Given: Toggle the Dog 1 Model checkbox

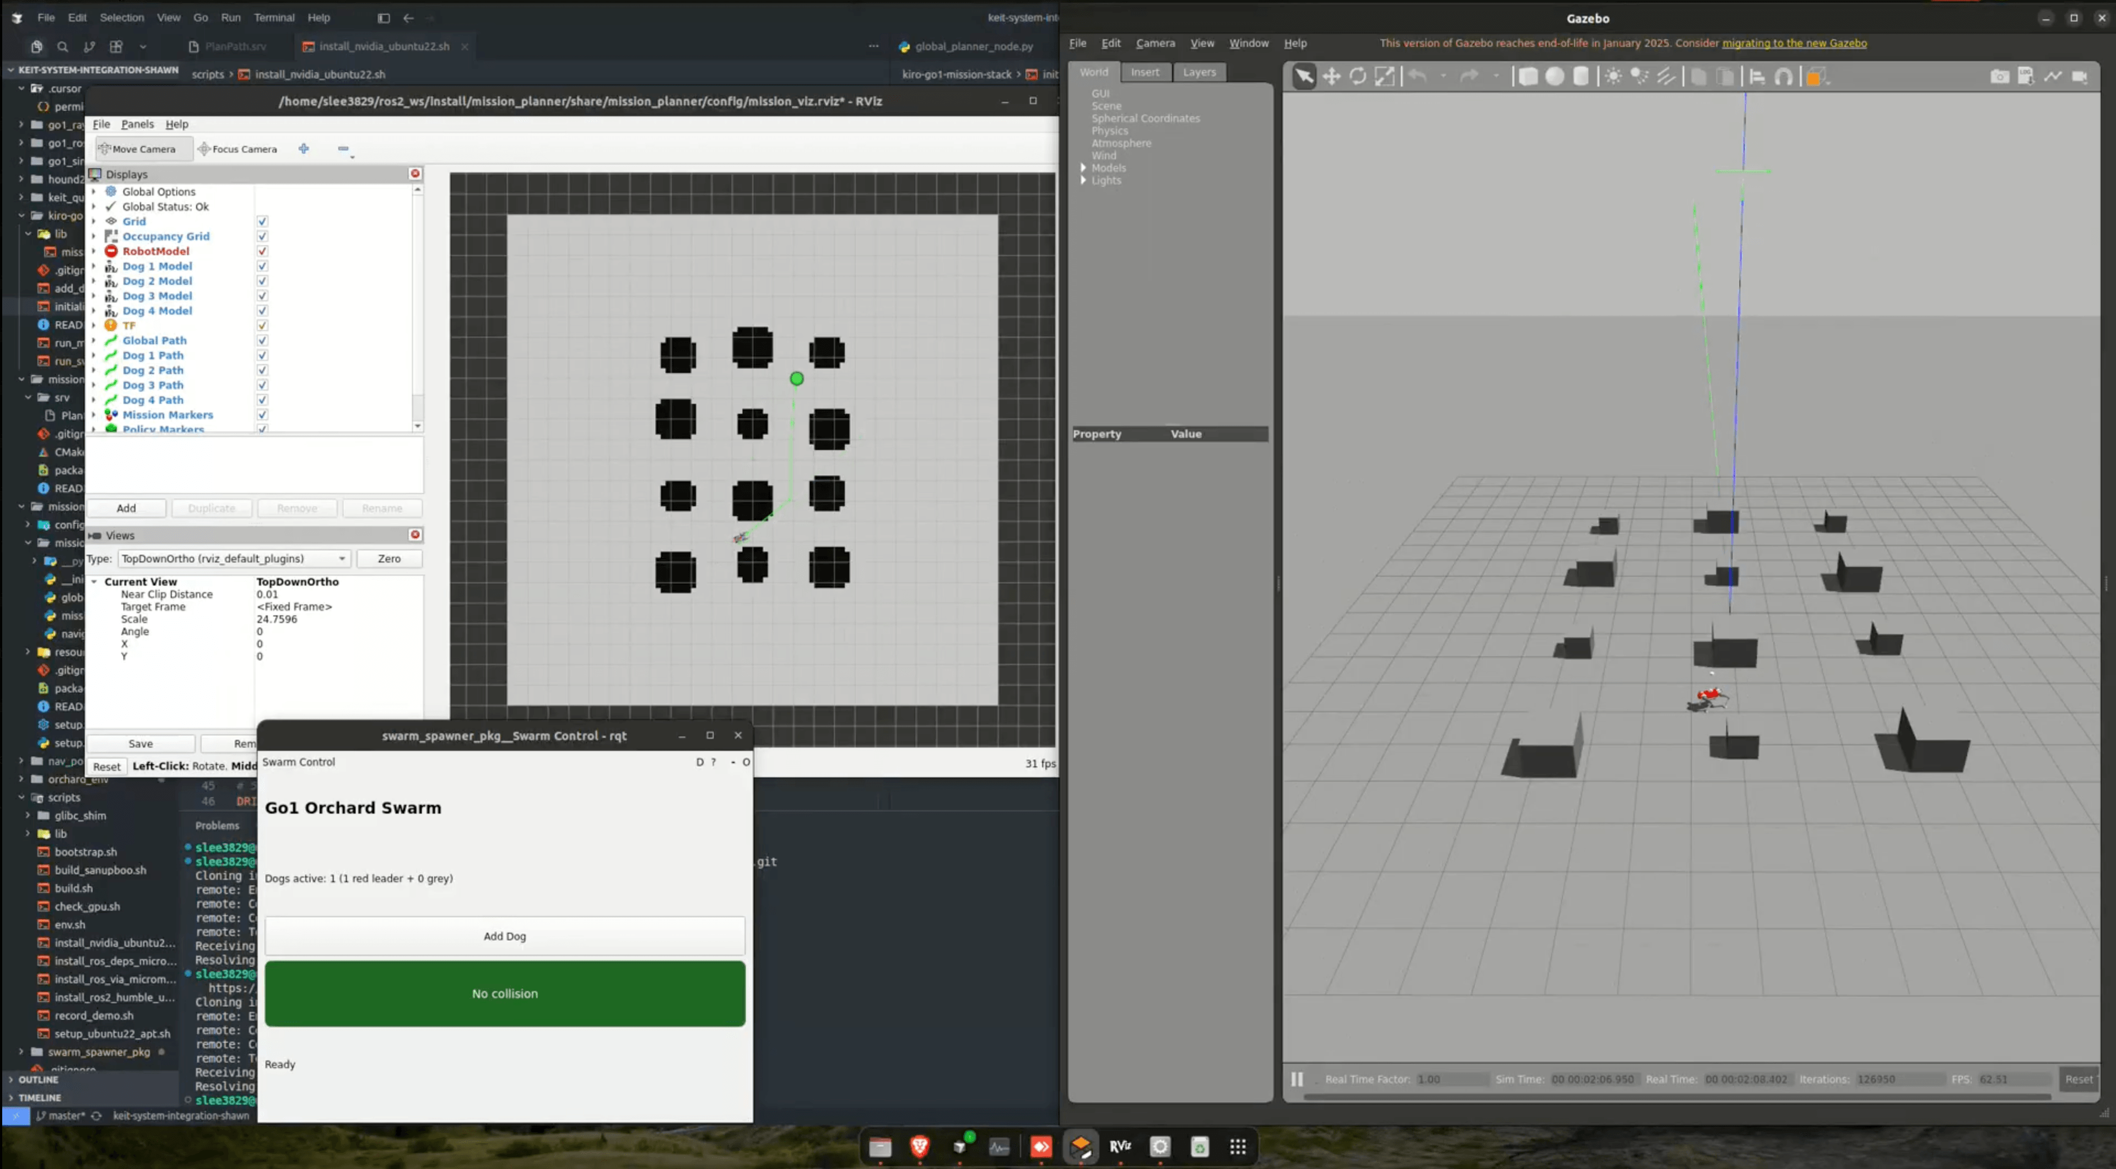Looking at the screenshot, I should [262, 266].
